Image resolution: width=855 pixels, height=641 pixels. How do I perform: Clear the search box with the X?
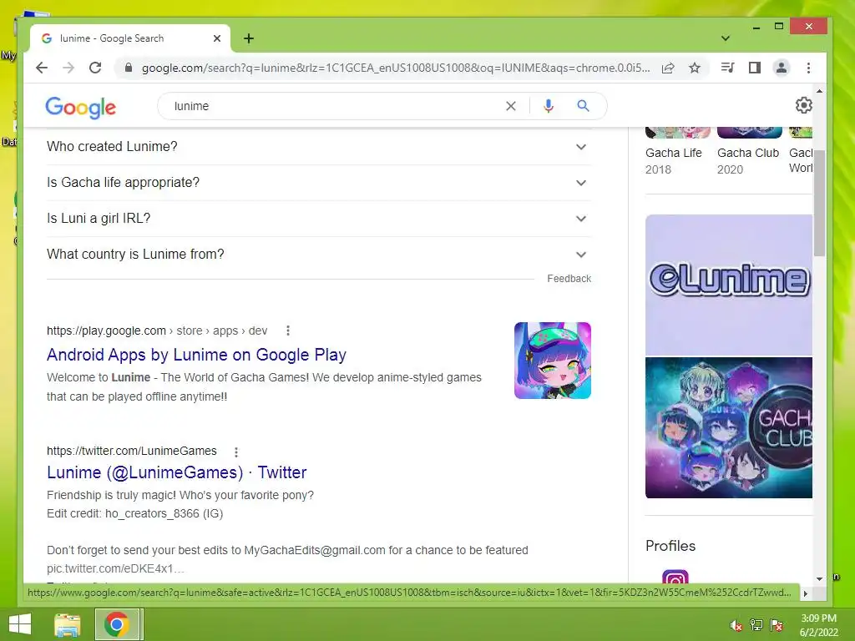(x=510, y=106)
